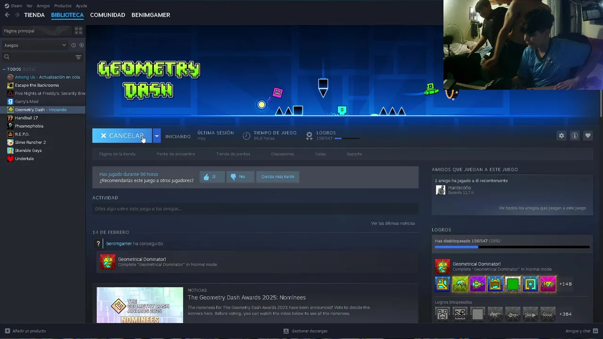Open Soporte link
603x339 pixels.
pos(354,154)
